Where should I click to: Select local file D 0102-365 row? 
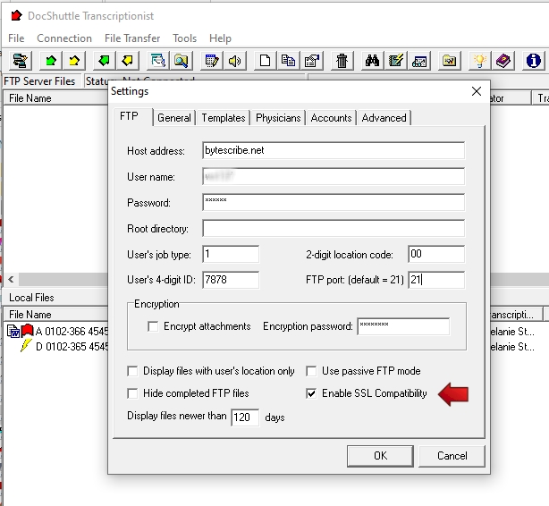(72, 347)
